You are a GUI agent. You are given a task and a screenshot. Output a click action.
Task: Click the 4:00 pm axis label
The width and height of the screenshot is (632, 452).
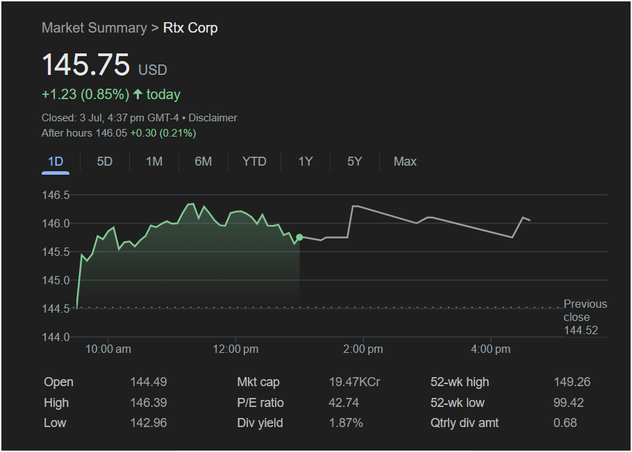pos(490,349)
